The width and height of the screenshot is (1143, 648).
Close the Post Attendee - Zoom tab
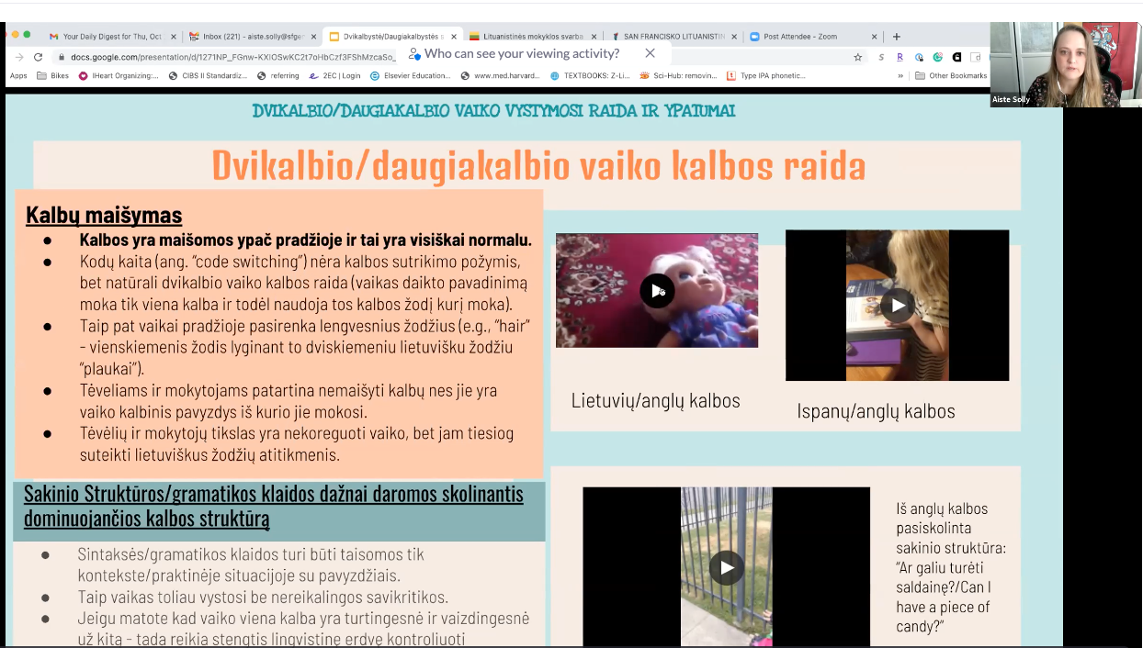coord(874,37)
